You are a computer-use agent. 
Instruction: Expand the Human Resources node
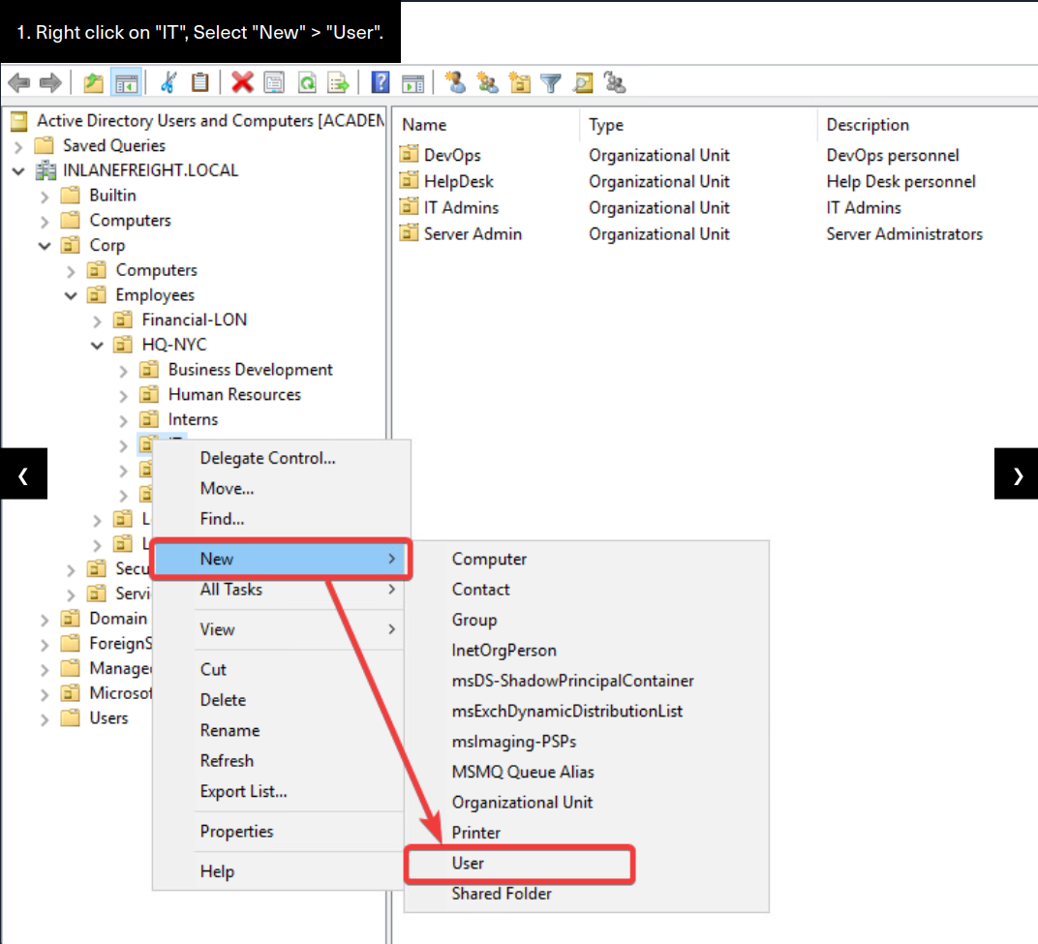point(123,396)
